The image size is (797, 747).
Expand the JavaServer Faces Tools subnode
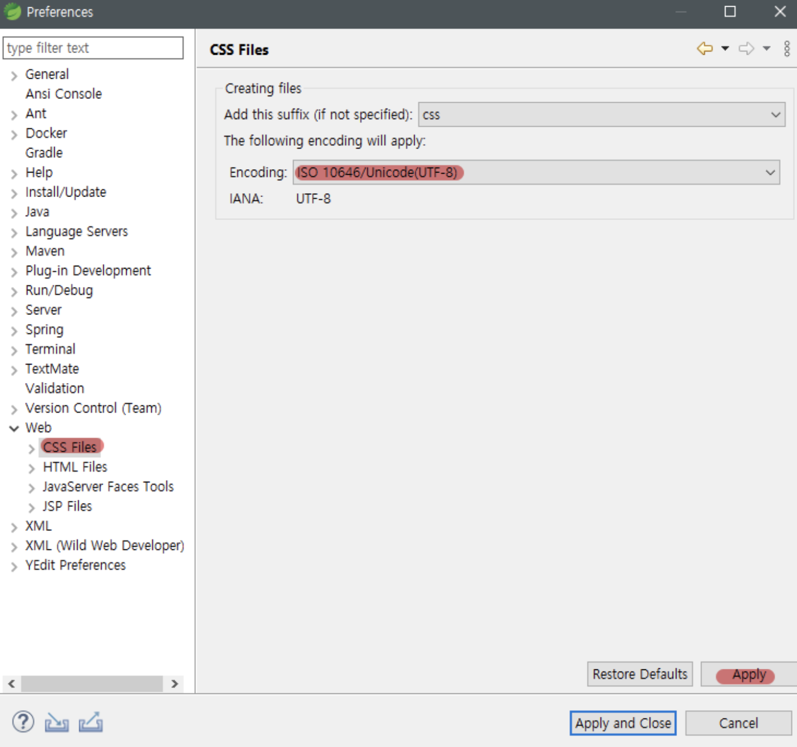click(32, 488)
